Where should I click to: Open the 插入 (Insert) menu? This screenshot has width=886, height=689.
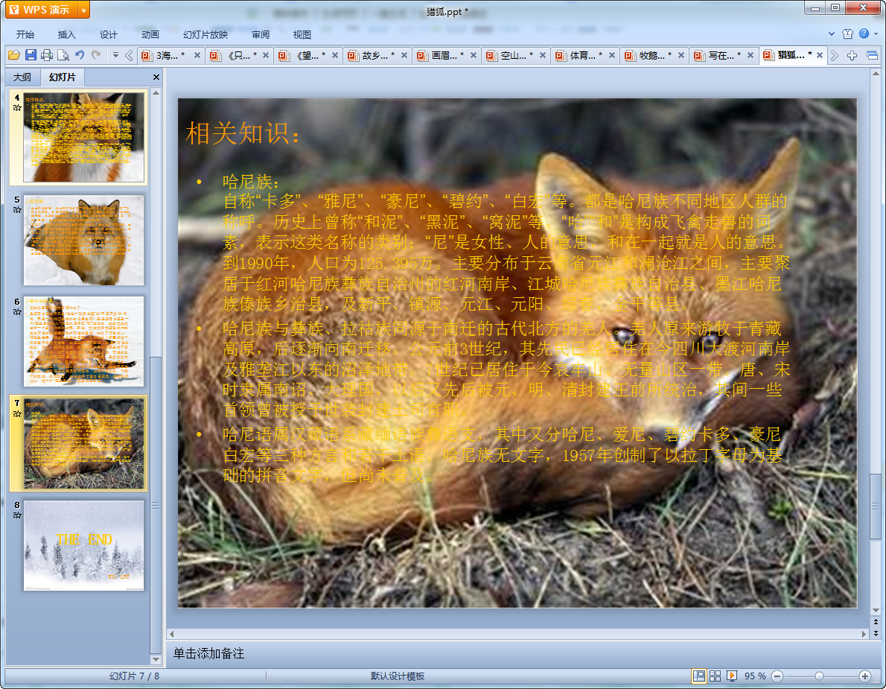tap(67, 34)
